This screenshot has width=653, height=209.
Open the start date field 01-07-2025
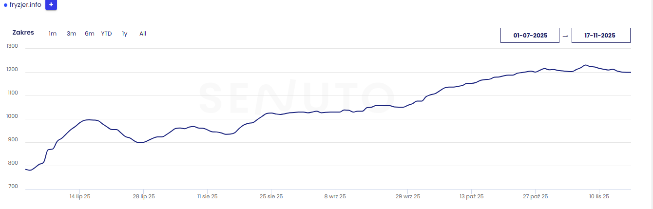click(x=530, y=36)
